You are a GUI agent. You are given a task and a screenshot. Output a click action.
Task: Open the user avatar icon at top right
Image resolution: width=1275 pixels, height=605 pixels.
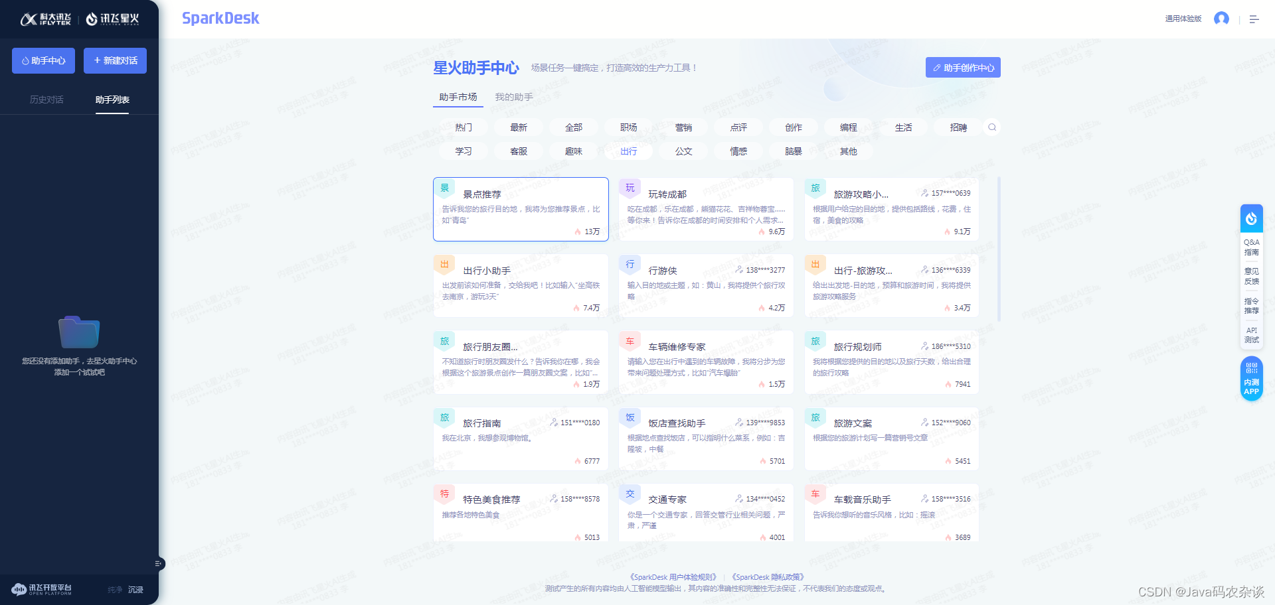1221,19
